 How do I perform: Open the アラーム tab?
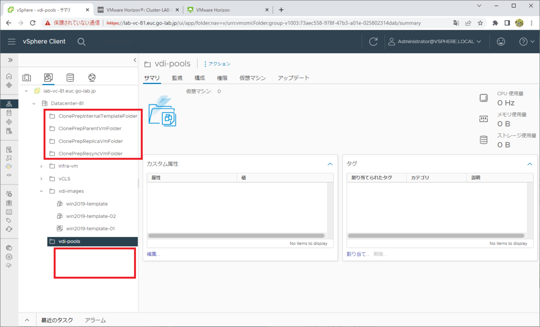pyautogui.click(x=95, y=320)
